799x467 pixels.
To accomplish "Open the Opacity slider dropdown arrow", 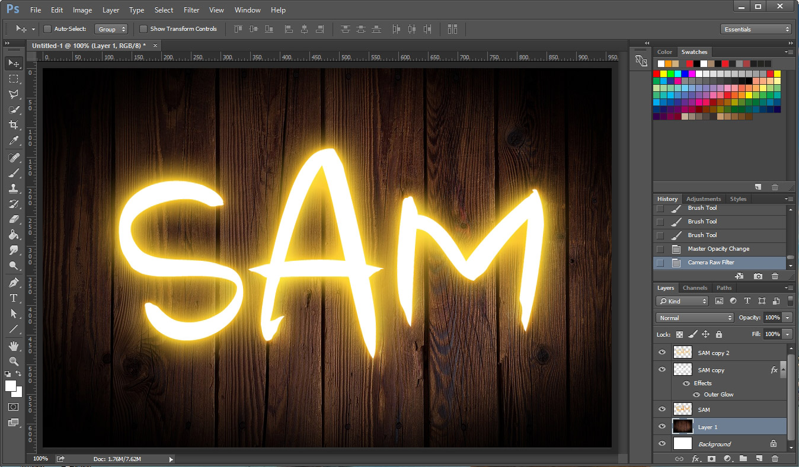I will point(788,318).
